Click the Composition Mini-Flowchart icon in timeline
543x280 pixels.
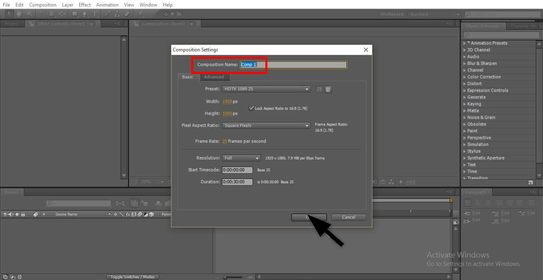pos(121,203)
